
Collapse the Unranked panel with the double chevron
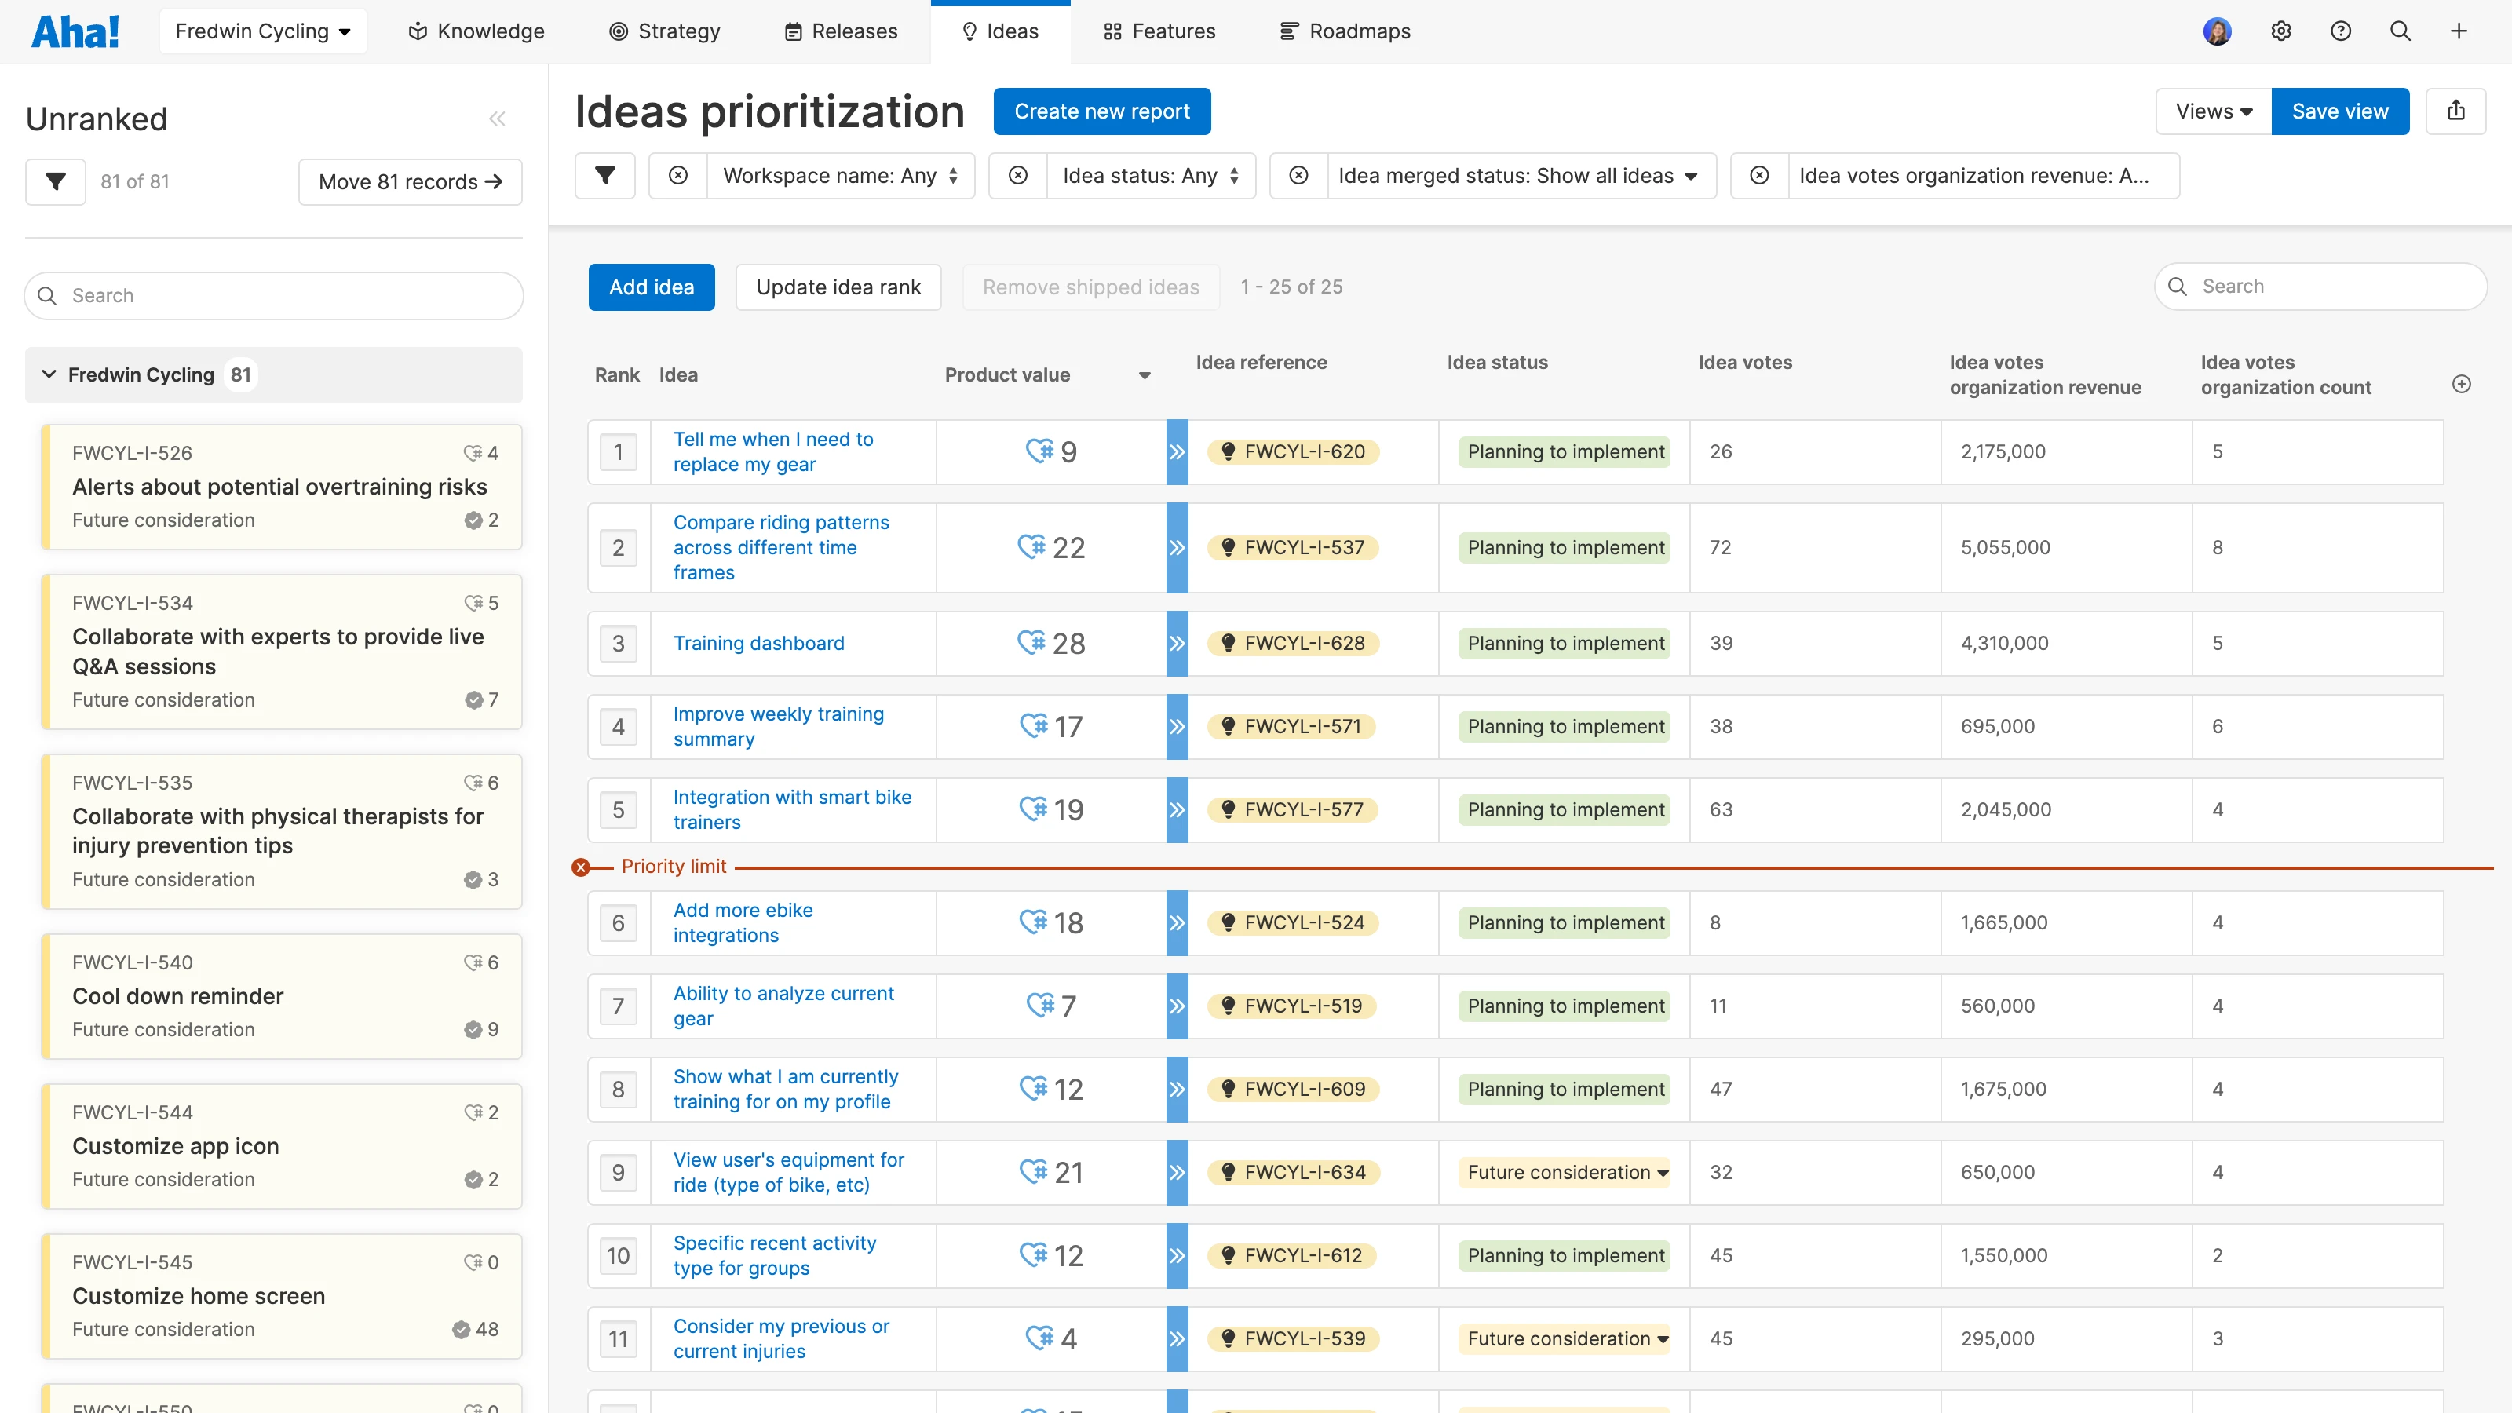coord(498,118)
